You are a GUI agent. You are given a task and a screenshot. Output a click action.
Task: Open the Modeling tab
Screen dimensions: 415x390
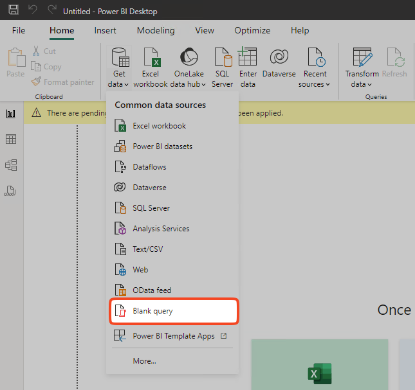coord(156,30)
